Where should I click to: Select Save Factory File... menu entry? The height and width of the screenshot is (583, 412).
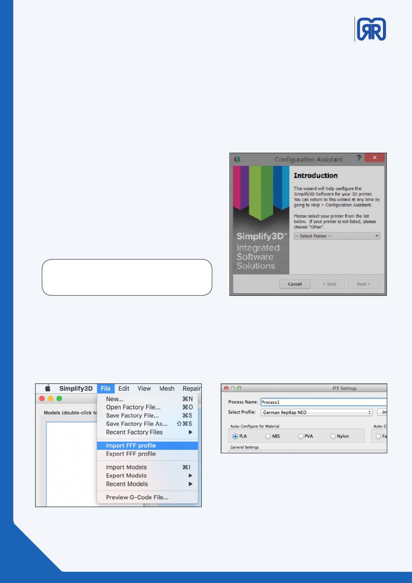tap(147, 415)
